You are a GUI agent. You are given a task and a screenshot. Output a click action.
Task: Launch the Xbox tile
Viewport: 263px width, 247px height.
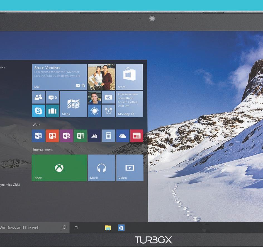[x=59, y=168]
